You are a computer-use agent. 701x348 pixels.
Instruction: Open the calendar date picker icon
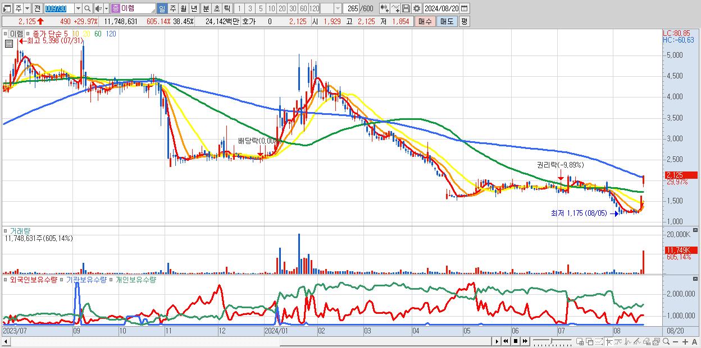tap(465, 8)
